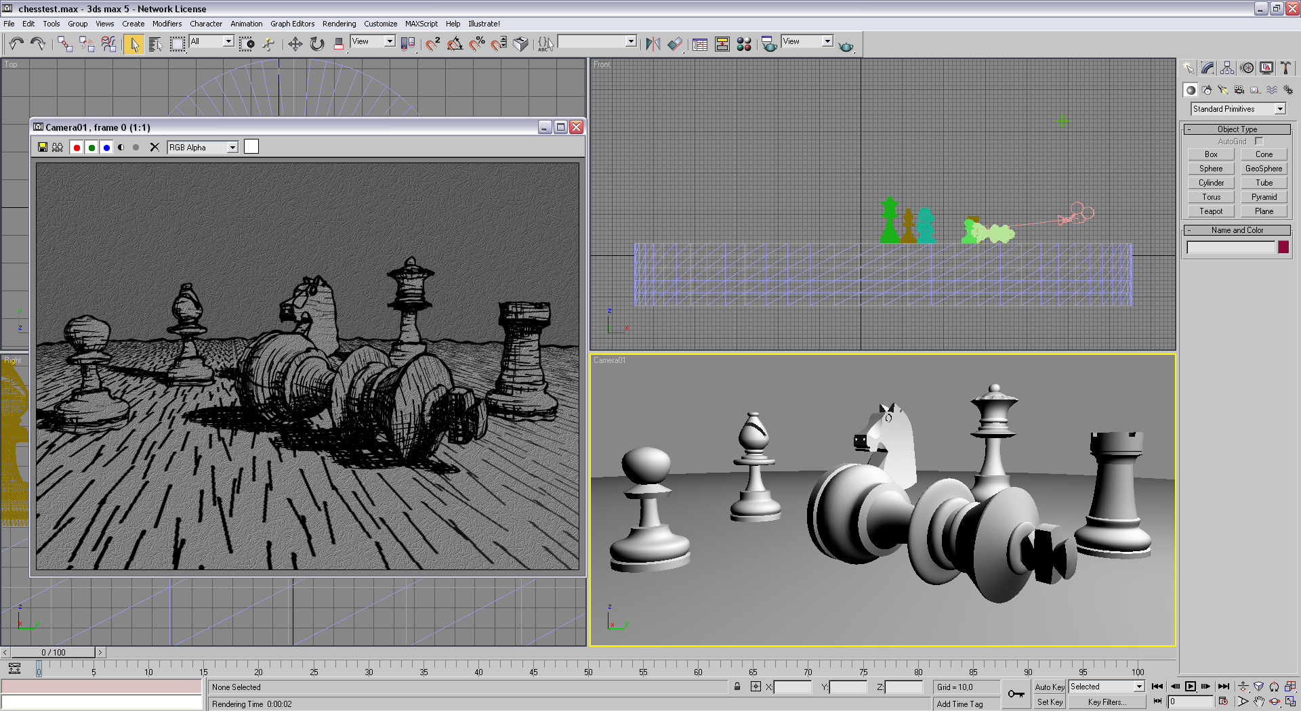Activate the Select and Move tool
Screen dimensions: 1301x711
295,44
